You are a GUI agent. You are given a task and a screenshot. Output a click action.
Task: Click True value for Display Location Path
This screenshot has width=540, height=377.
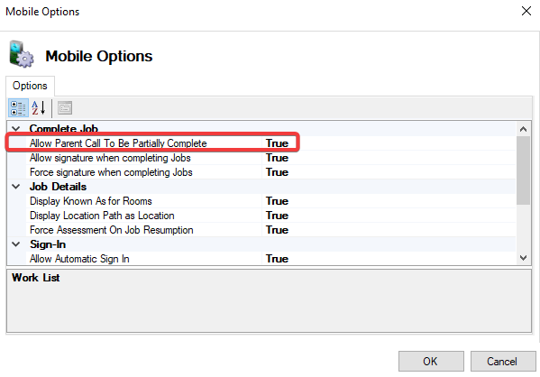[x=277, y=216]
